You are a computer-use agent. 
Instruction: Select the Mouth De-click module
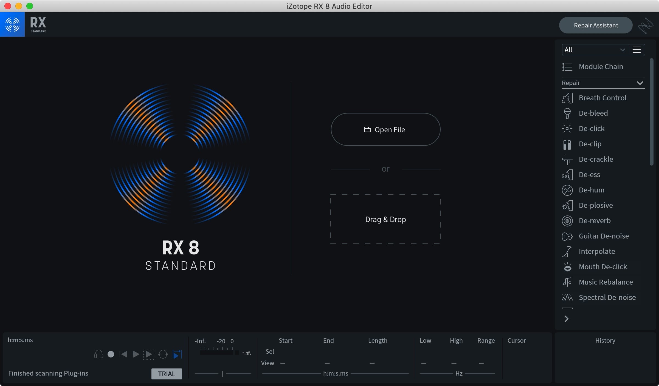(602, 267)
